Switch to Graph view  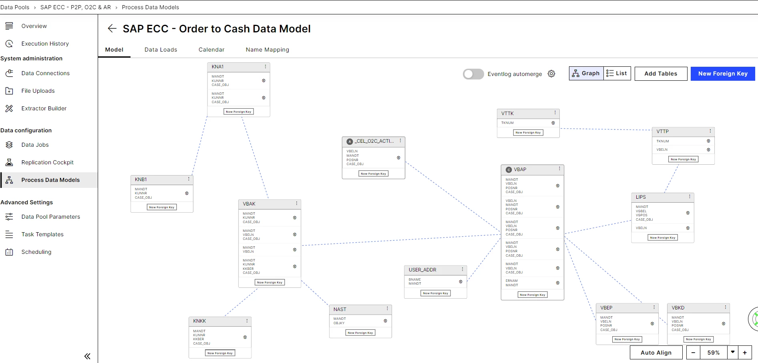tap(586, 73)
